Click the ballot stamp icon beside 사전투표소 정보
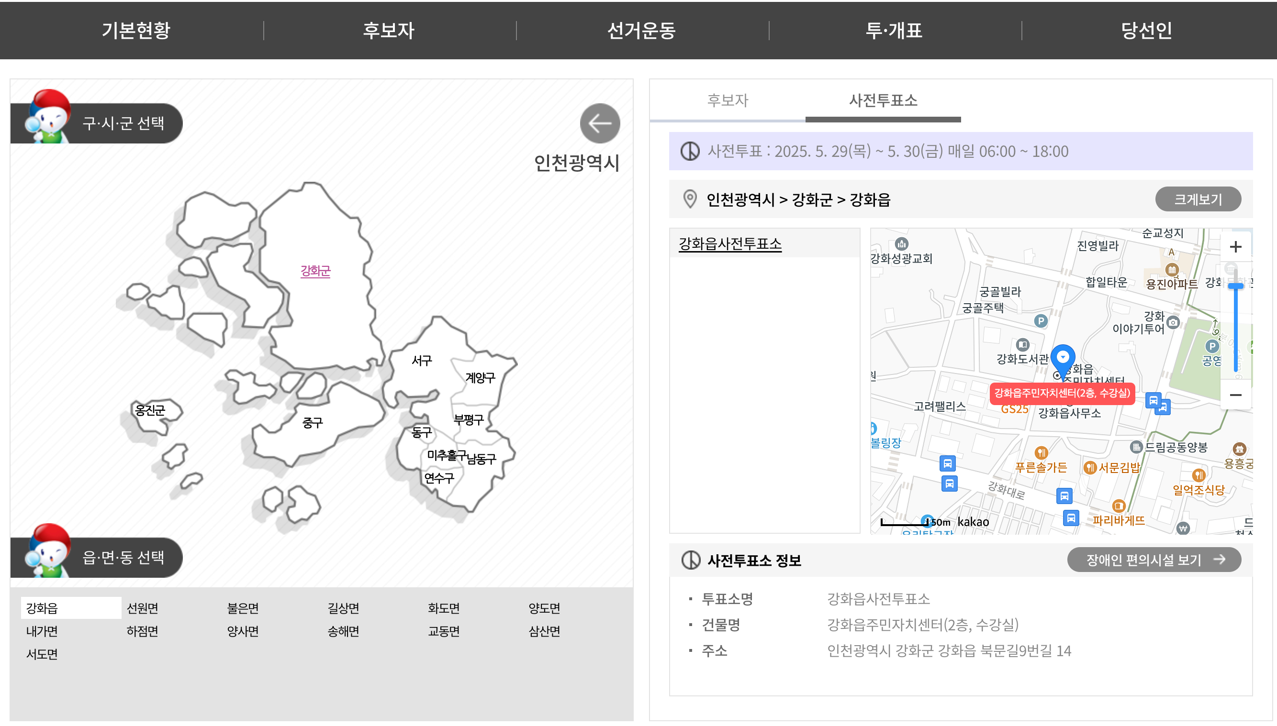Screen dimensions: 1277x726 (691, 560)
